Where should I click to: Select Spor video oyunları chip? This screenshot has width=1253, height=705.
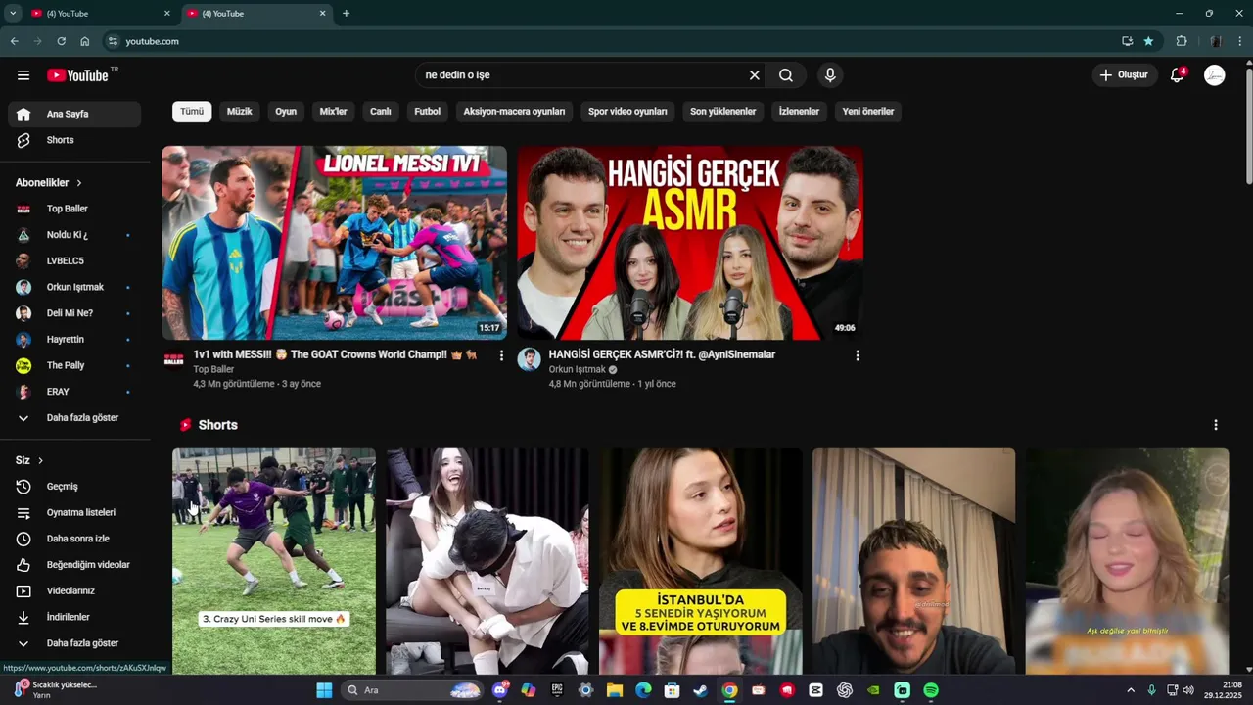tap(627, 112)
